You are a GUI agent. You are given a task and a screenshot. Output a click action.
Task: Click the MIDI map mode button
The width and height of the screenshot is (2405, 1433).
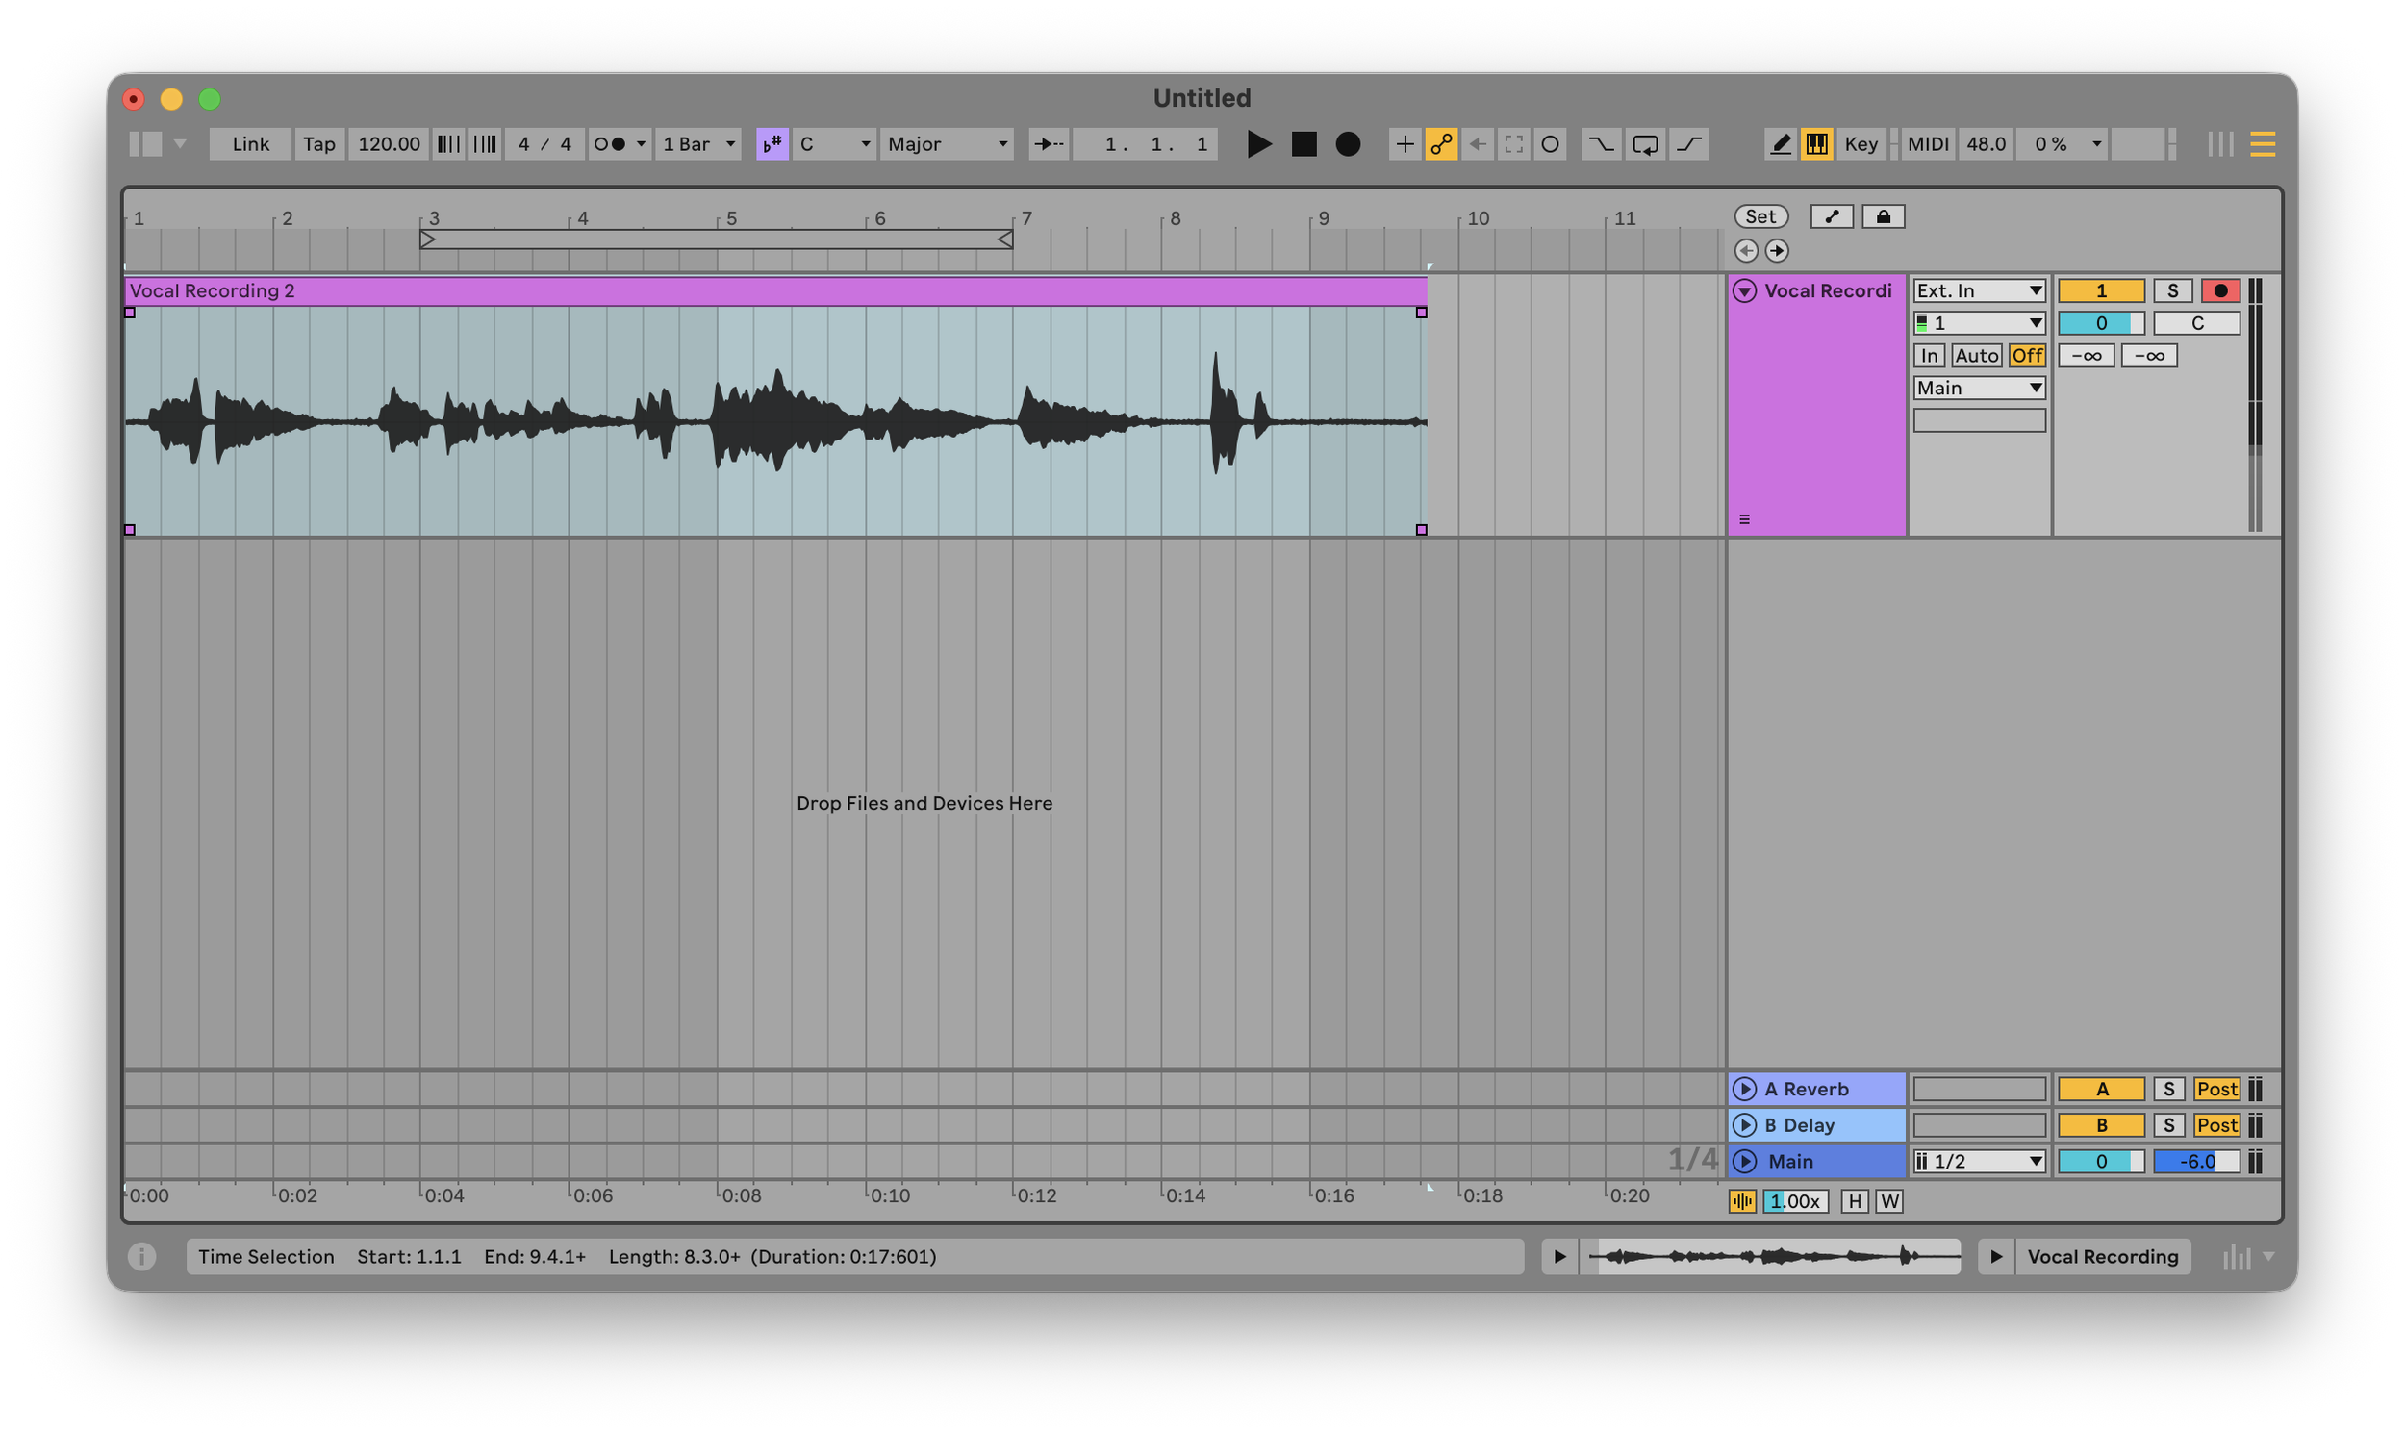click(1929, 144)
